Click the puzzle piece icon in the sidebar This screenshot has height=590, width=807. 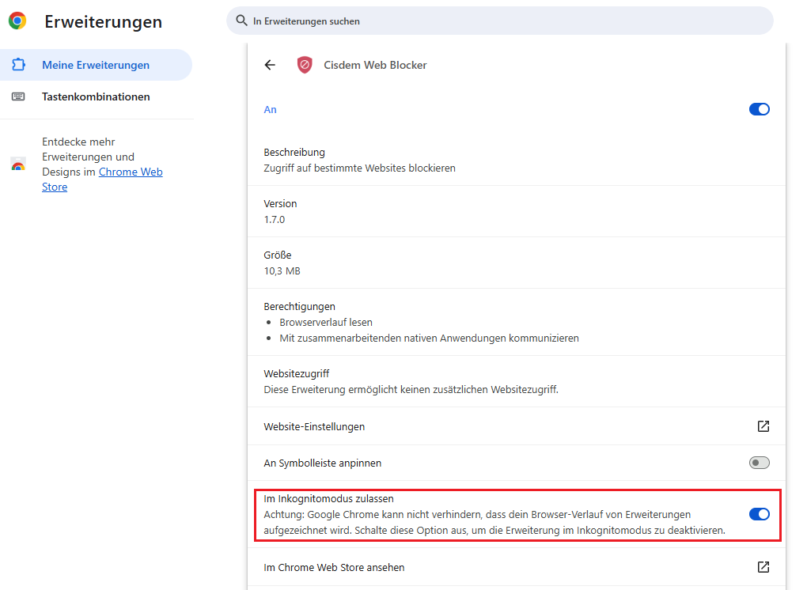tap(18, 65)
